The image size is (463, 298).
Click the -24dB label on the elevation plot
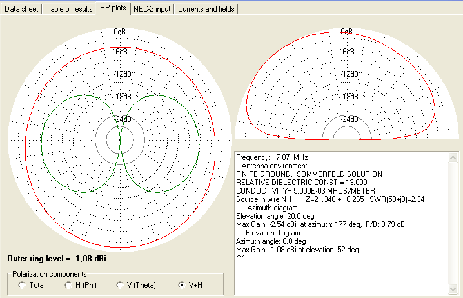coord(349,119)
